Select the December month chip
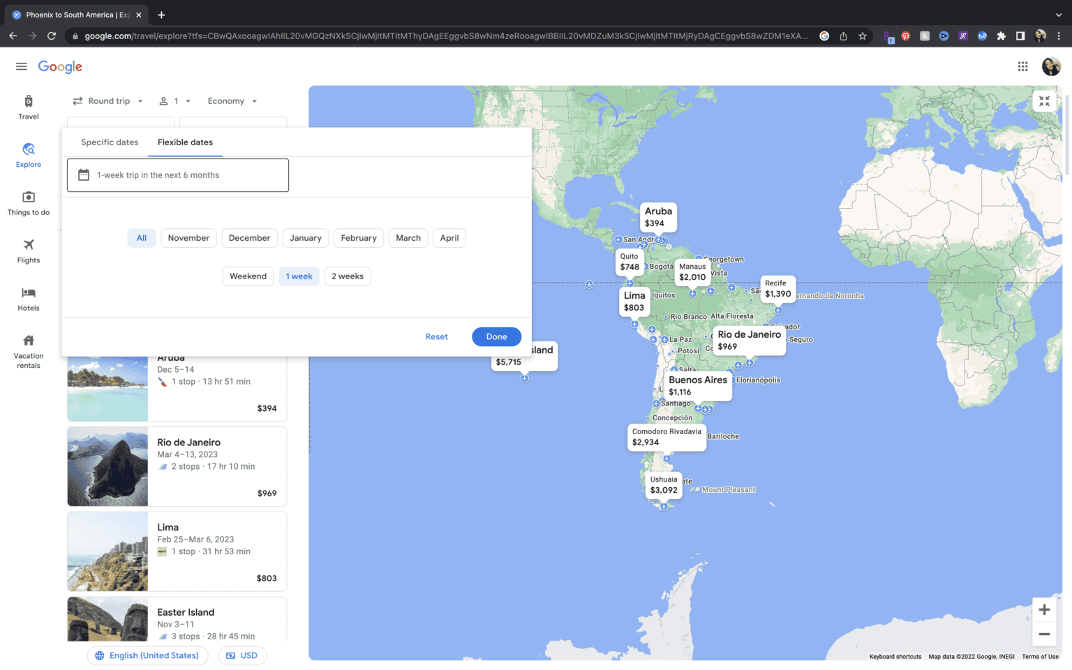Screen dimensions: 1072x670 click(x=249, y=238)
